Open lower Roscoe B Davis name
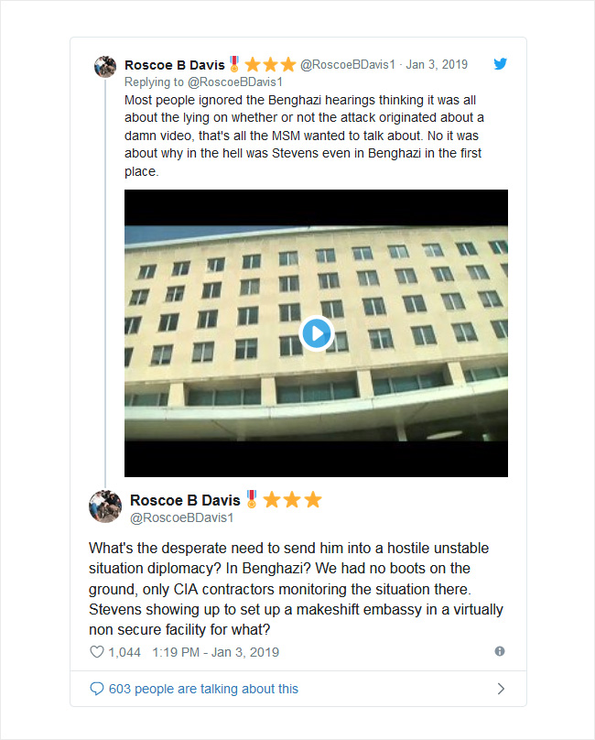595x740 pixels. click(x=186, y=500)
